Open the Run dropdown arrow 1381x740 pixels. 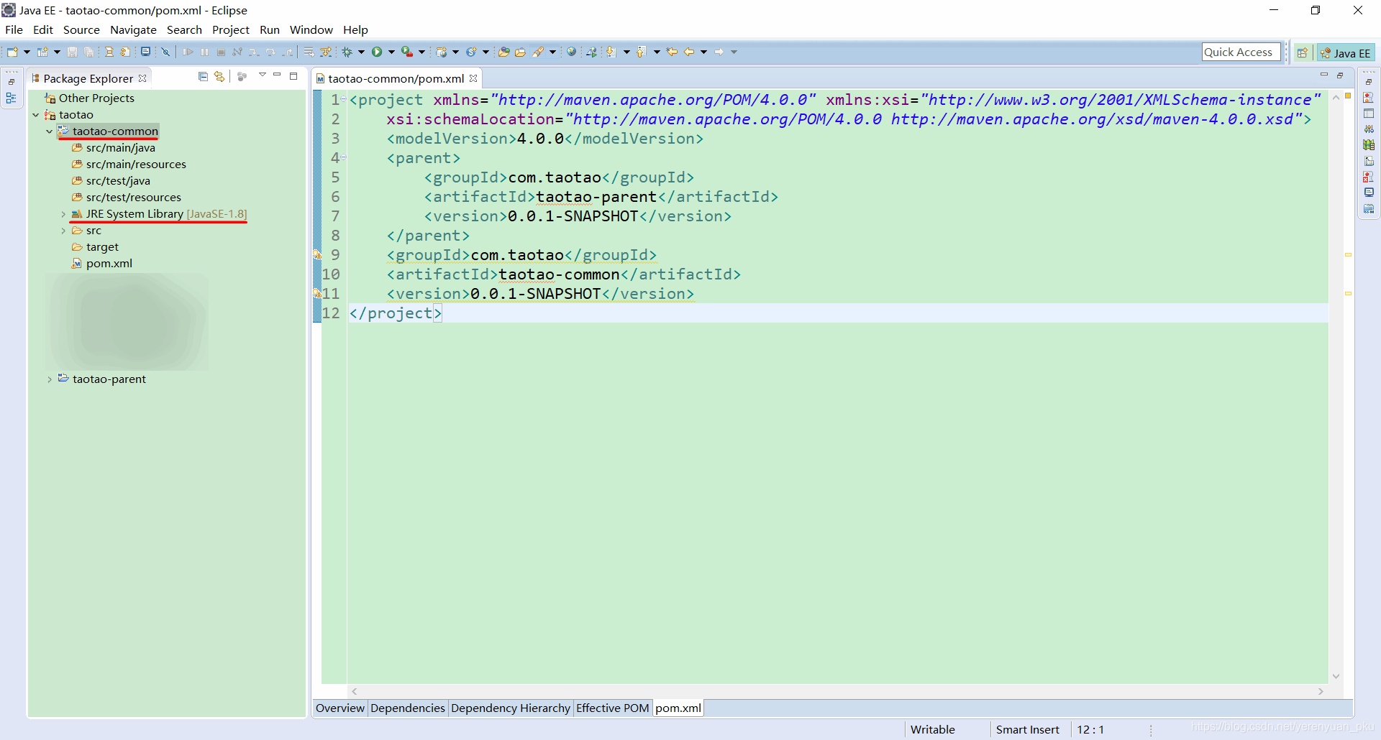391,52
